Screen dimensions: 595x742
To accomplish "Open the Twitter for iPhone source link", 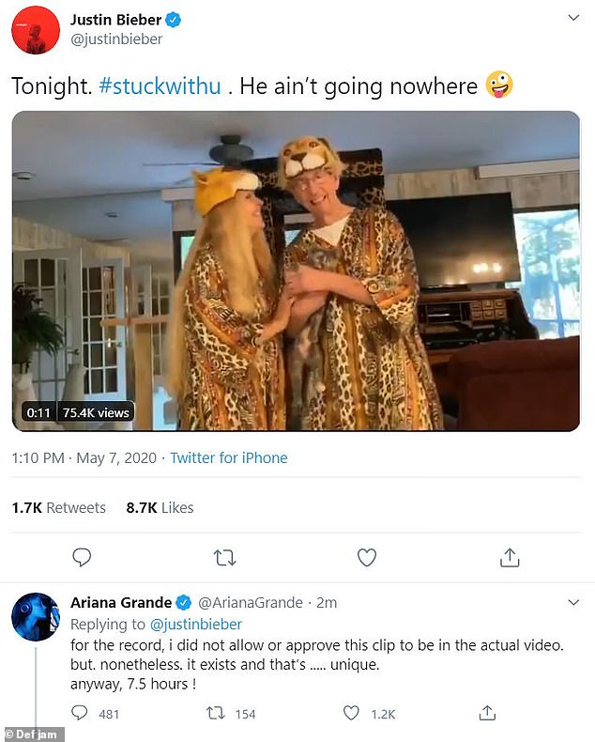I will [230, 458].
